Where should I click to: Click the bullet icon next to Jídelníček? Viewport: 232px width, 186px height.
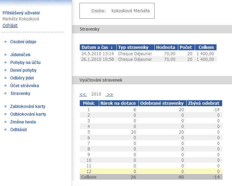click(x=6, y=55)
